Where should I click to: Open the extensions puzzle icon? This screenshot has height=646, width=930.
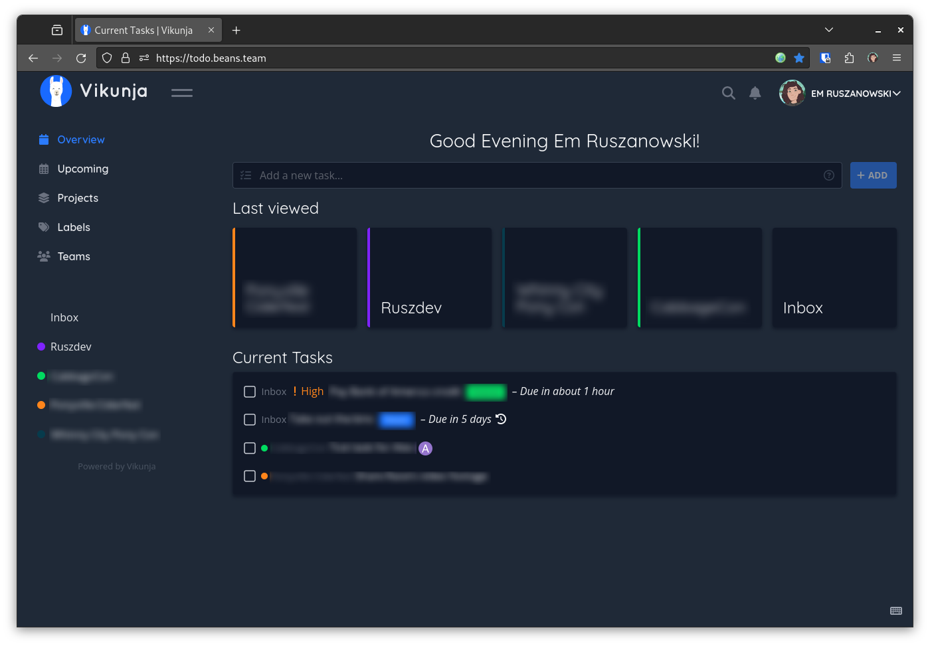[x=849, y=58]
